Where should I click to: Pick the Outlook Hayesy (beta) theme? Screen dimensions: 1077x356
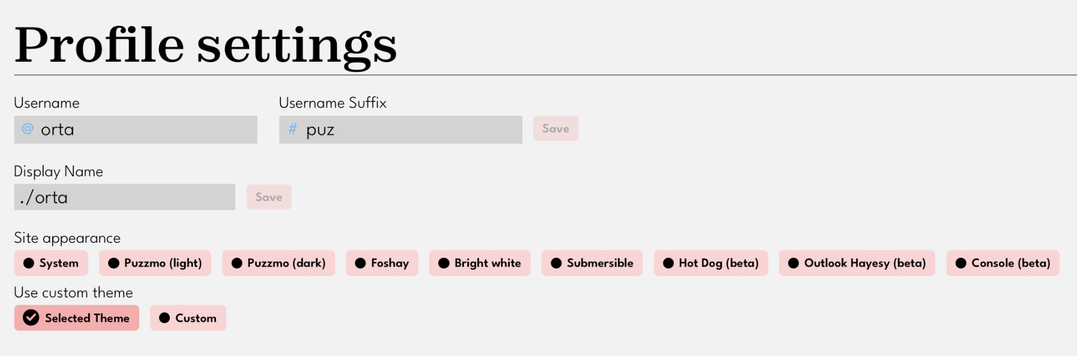click(x=857, y=263)
